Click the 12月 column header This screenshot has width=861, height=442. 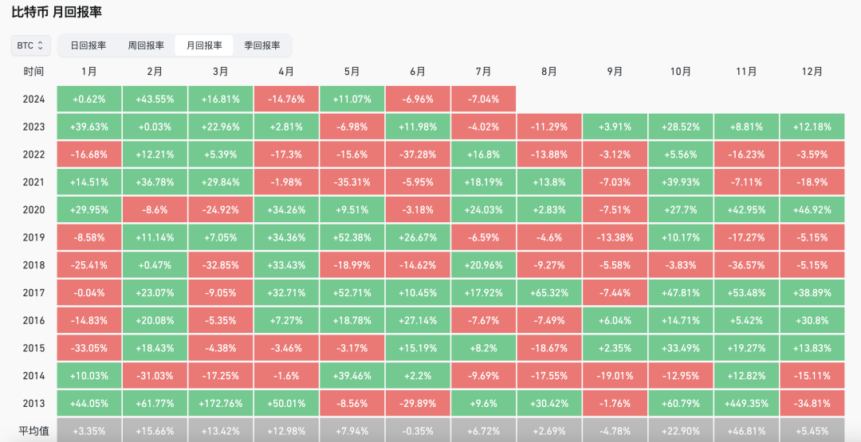tap(812, 72)
